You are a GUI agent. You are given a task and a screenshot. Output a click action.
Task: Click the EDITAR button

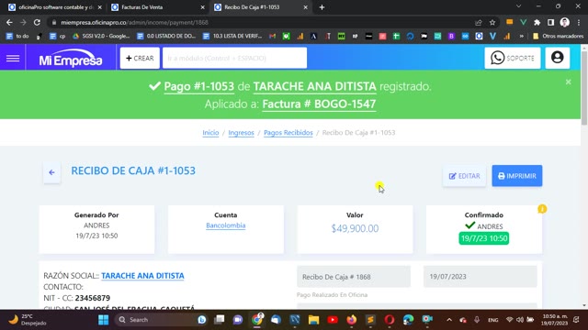coord(464,176)
